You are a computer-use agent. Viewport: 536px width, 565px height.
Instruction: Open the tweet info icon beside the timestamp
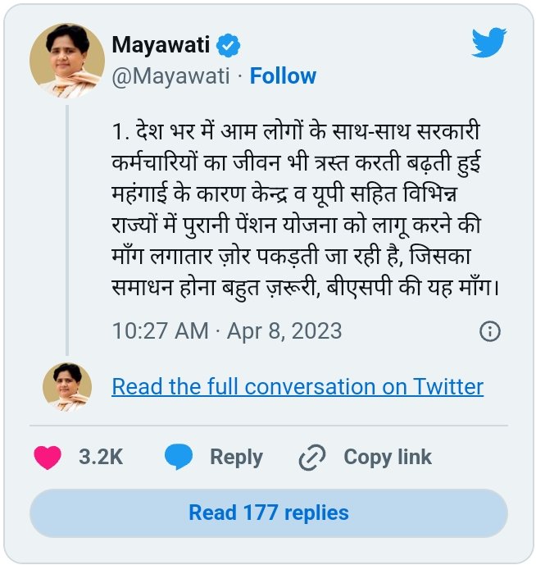tap(489, 331)
